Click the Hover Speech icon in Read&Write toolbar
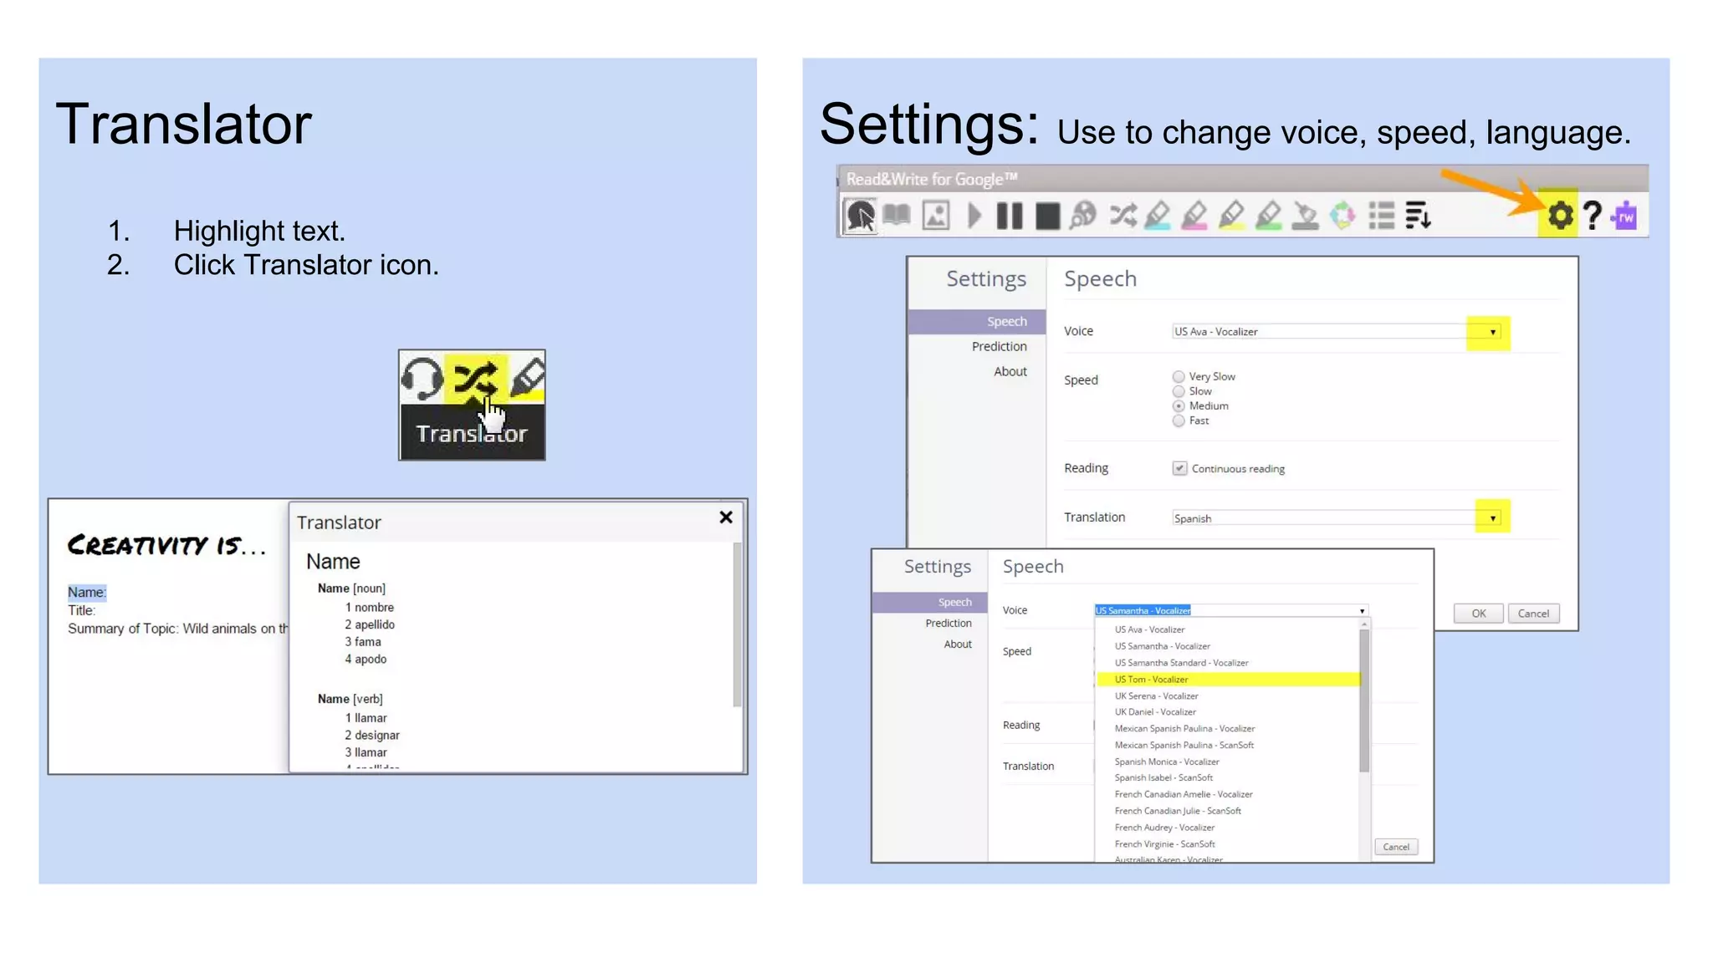Viewport: 1713px width, 963px height. pos(860,216)
